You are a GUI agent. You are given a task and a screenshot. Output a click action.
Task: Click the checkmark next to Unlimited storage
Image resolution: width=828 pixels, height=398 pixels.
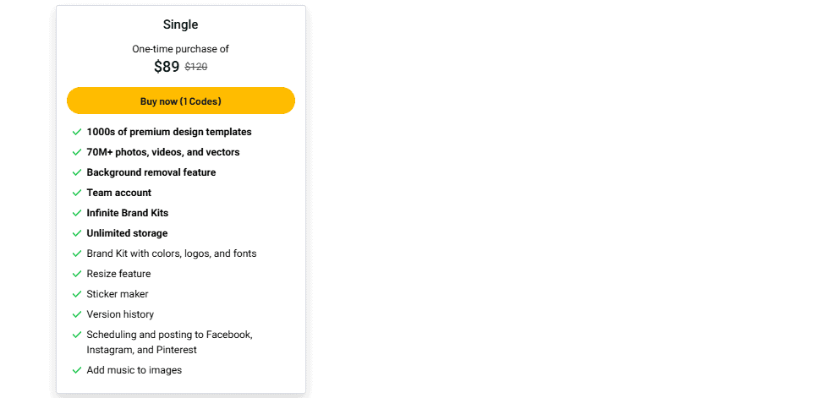tap(77, 233)
